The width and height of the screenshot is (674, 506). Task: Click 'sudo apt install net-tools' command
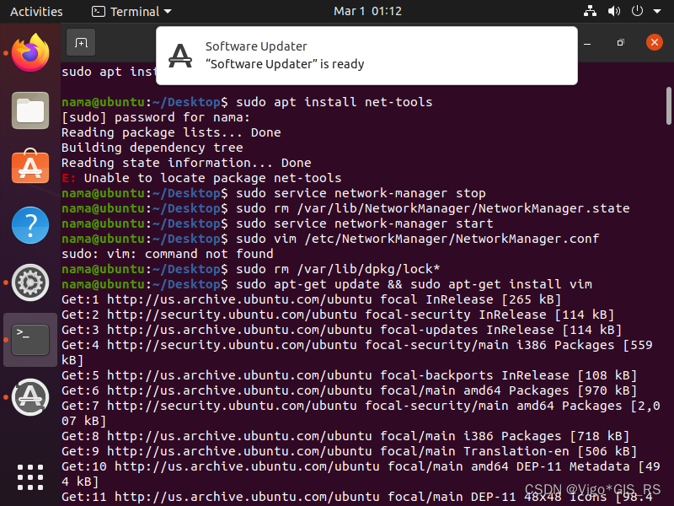(334, 102)
